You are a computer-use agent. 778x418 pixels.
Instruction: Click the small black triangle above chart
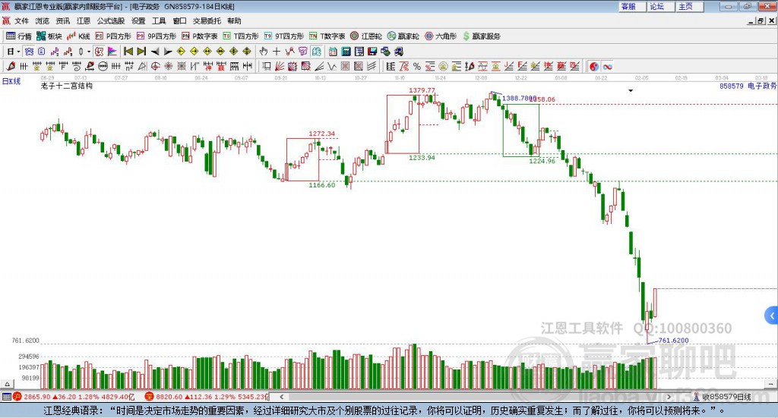click(631, 90)
